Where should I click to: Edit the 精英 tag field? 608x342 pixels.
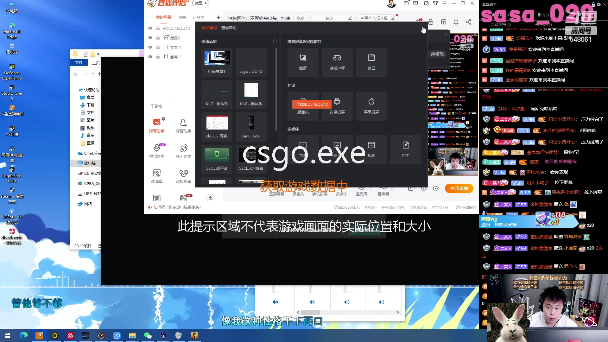pyautogui.click(x=332, y=18)
